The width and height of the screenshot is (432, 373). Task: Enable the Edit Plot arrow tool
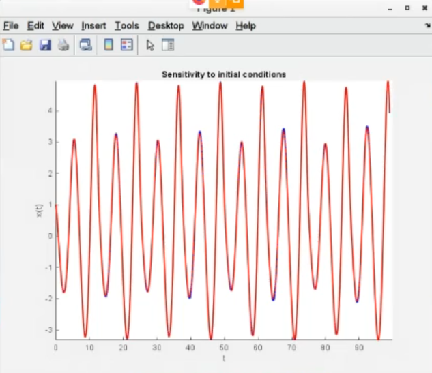point(150,45)
